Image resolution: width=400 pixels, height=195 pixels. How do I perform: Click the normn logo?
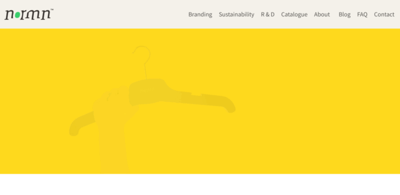(x=29, y=14)
